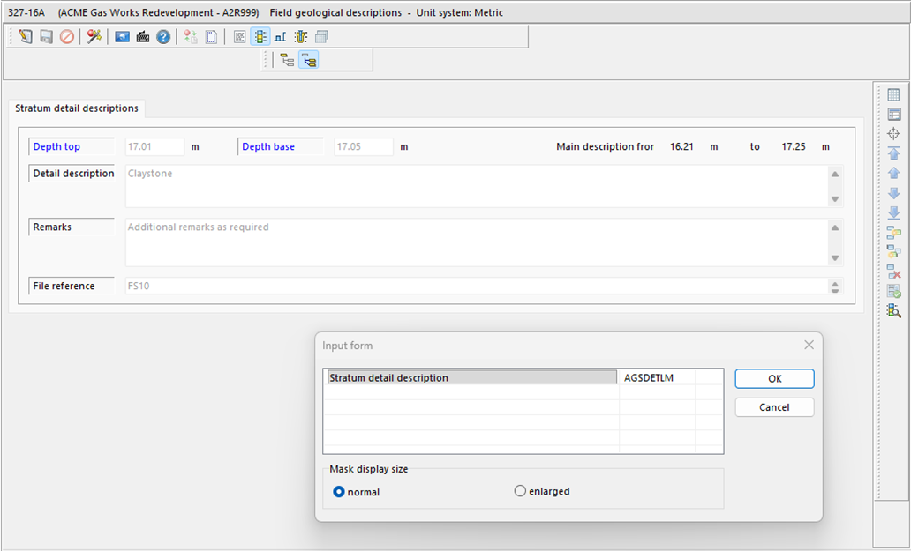Open the table grid view icon

893,95
